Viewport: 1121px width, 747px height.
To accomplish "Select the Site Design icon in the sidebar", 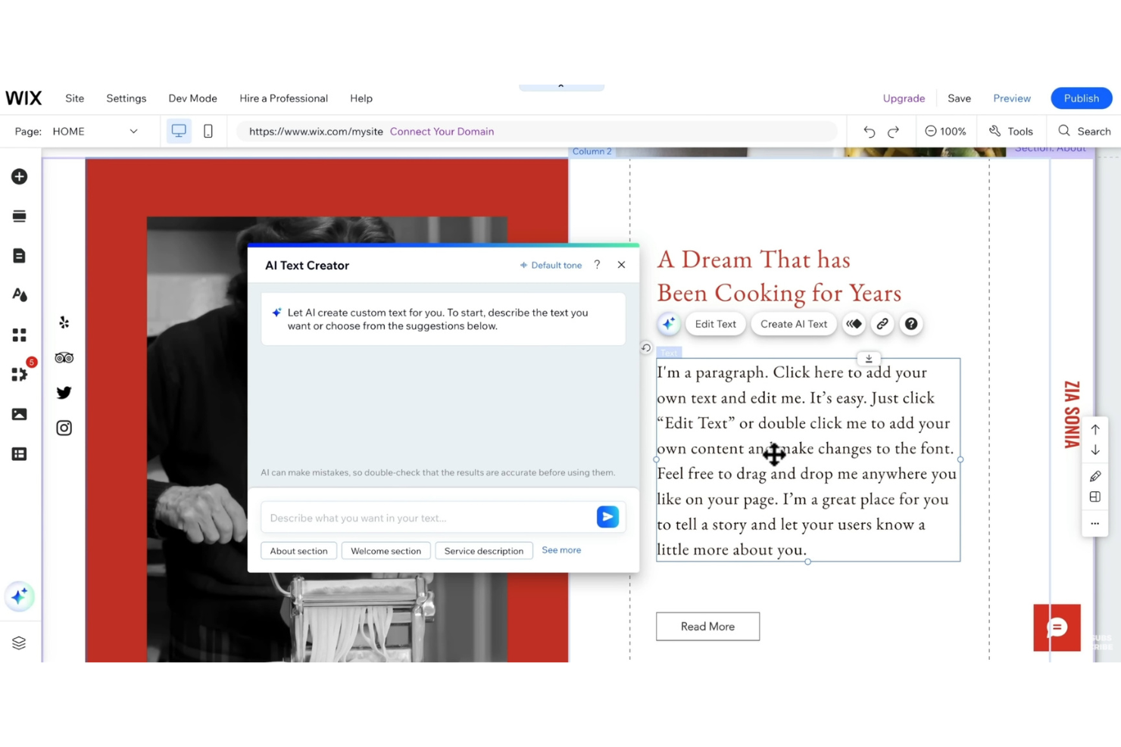I will (x=19, y=294).
